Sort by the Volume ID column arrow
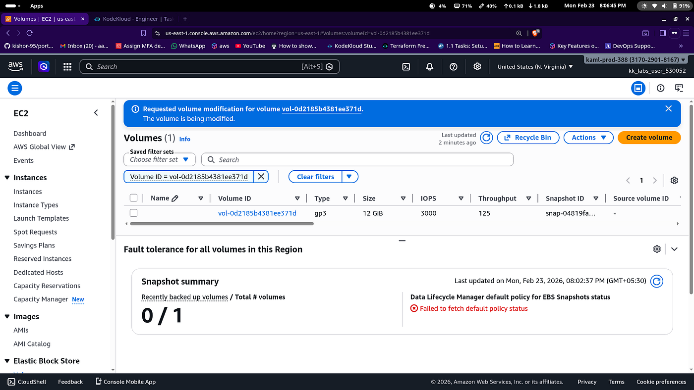 pos(297,198)
